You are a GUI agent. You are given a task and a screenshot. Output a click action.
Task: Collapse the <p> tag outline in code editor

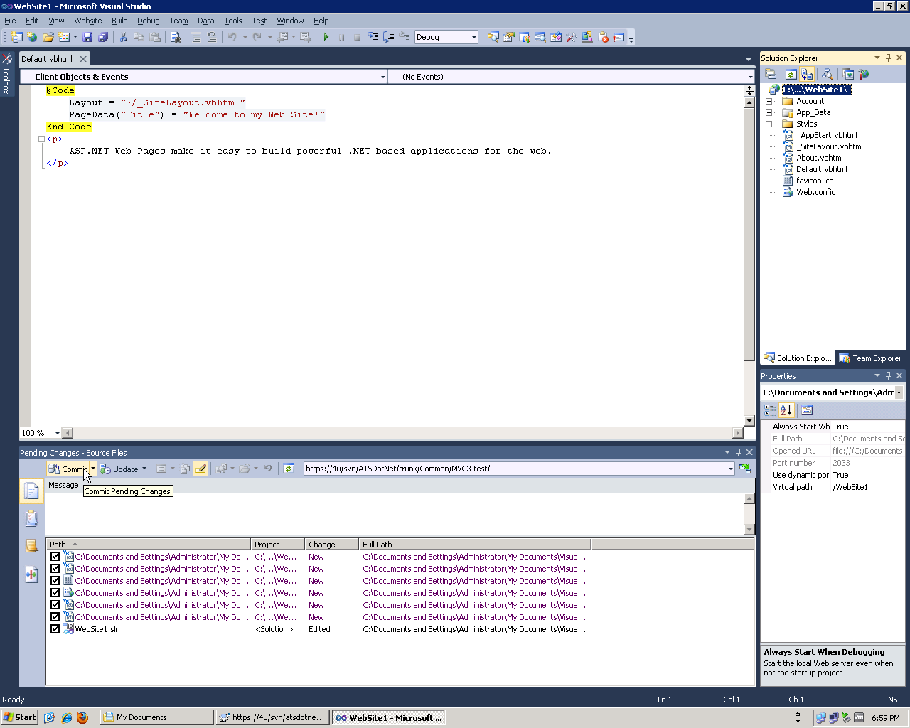41,139
